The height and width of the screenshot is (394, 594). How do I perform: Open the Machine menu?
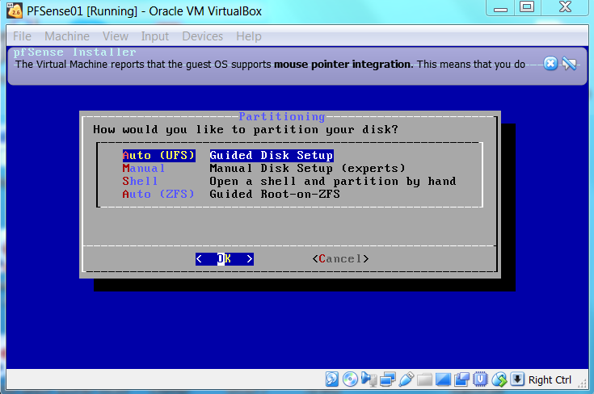coord(67,36)
